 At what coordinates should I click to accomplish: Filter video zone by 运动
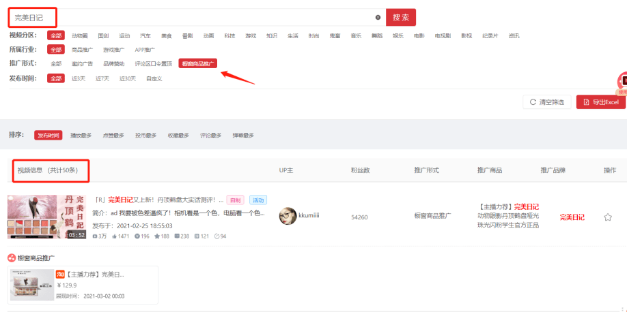click(x=124, y=35)
